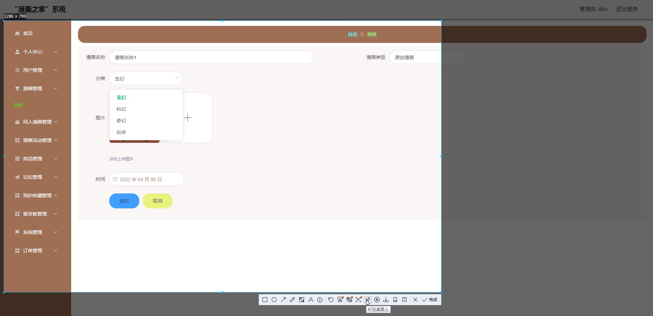
Task: Open the 漫画 submenu item
Action: click(x=18, y=105)
